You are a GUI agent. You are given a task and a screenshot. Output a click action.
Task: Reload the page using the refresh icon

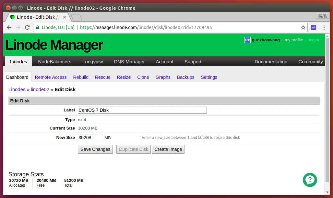click(x=27, y=27)
